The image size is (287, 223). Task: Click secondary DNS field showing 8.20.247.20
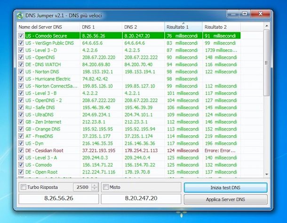point(141,199)
